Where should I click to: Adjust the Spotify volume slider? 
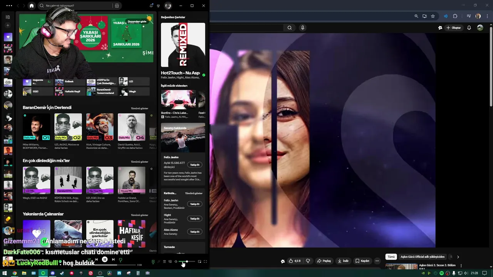(x=188, y=262)
